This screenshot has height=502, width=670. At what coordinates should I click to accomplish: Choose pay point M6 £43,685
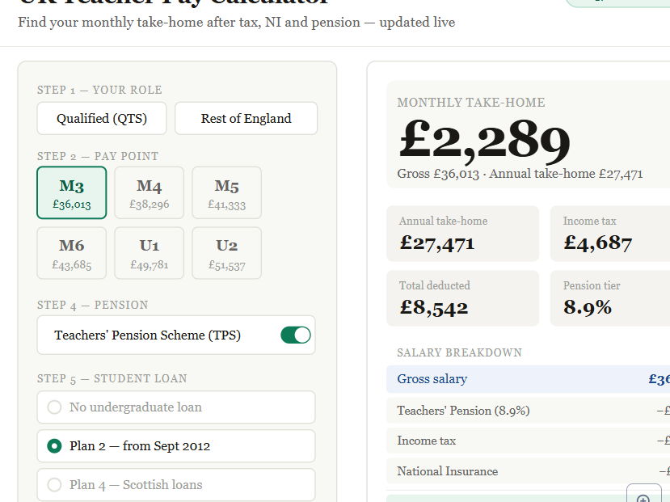tap(71, 252)
